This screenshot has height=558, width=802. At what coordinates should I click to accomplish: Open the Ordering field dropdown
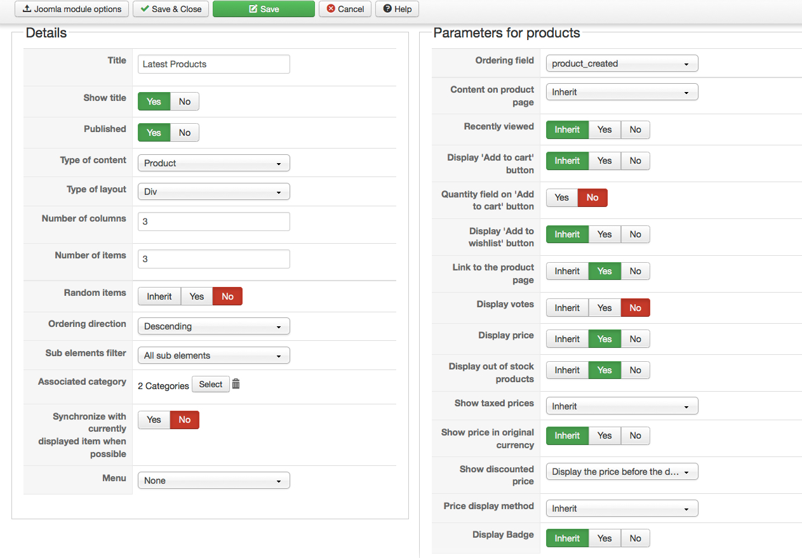coord(622,63)
